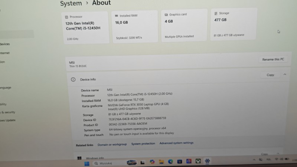Click the 4 GB graphics card value

tap(169, 22)
